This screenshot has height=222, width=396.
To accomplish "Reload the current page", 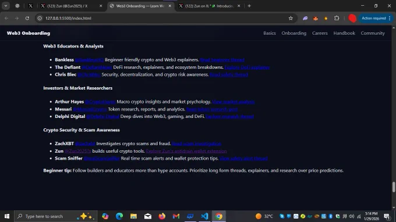I will point(27,18).
